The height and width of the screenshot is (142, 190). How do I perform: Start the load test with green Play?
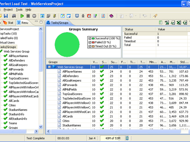[x=22, y=16]
